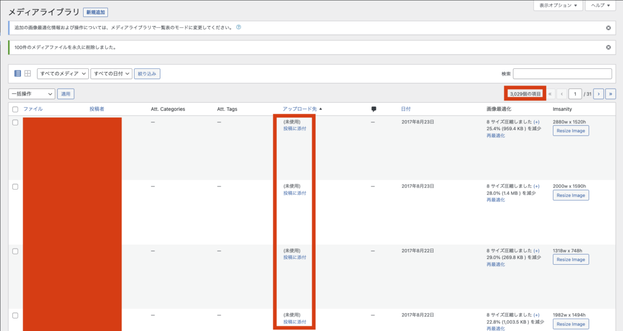Screen dimensions: 623x331
Task: Click Resize Image for 1318w x 748h
Action: pos(571,260)
